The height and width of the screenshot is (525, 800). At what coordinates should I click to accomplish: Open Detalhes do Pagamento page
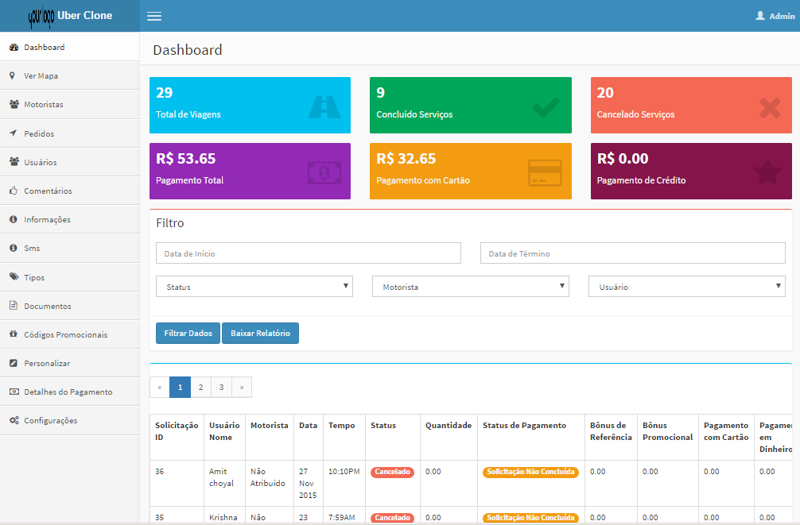coord(70,392)
